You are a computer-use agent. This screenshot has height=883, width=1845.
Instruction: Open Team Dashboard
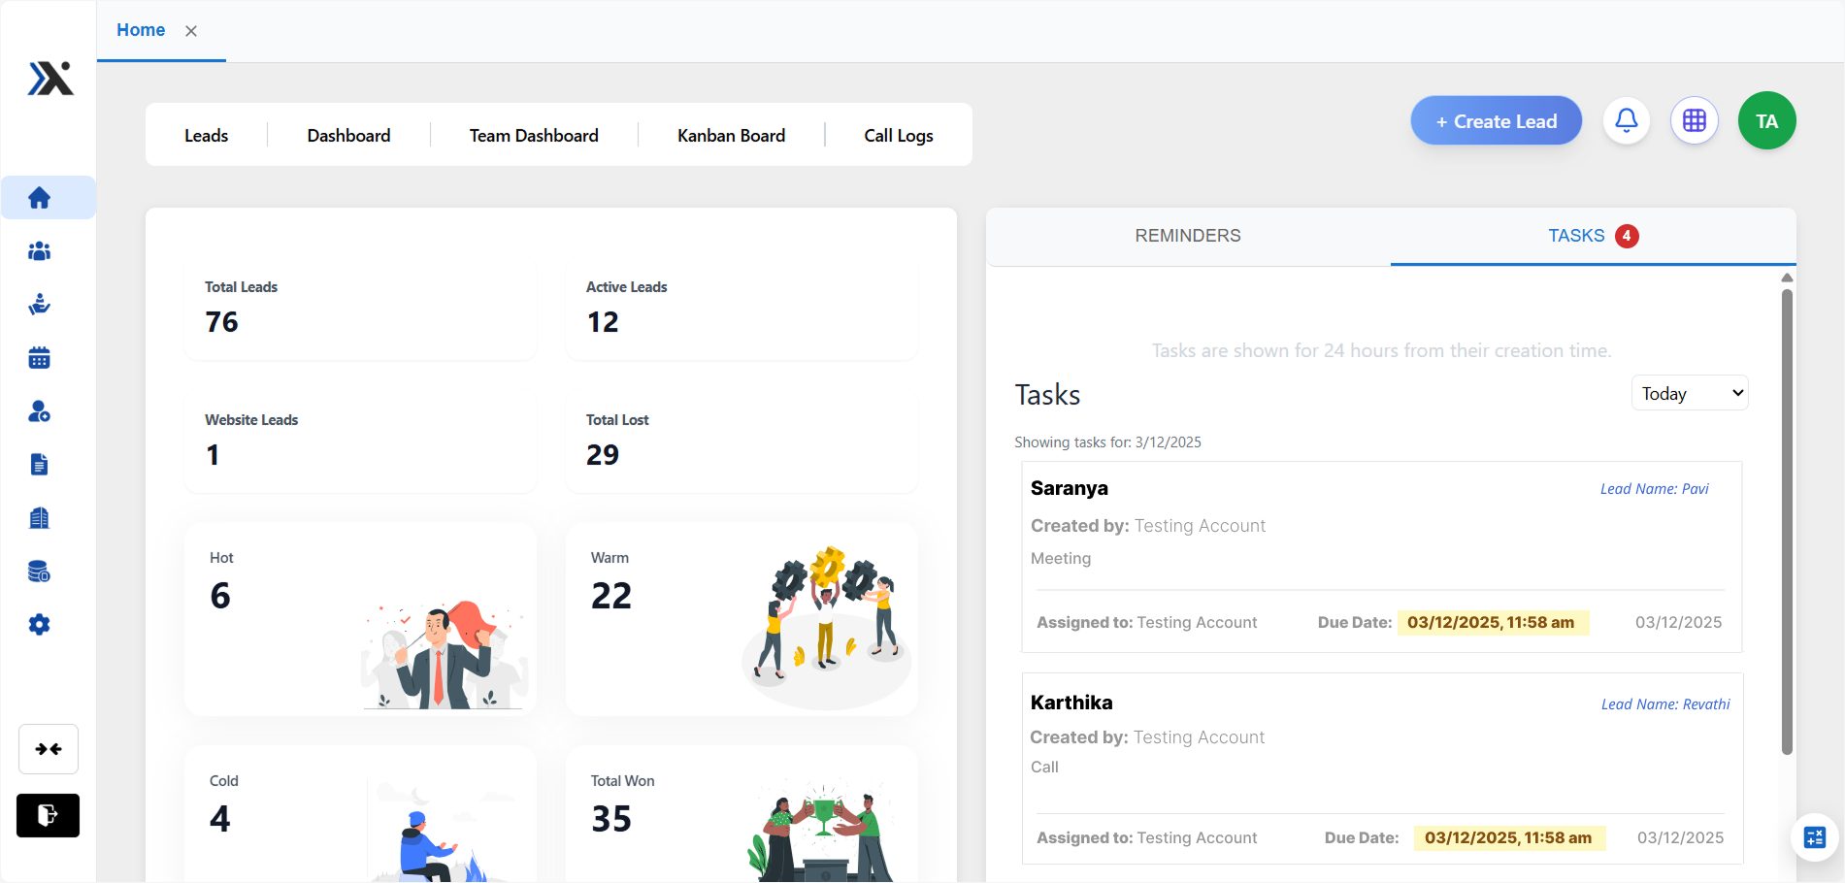point(534,136)
